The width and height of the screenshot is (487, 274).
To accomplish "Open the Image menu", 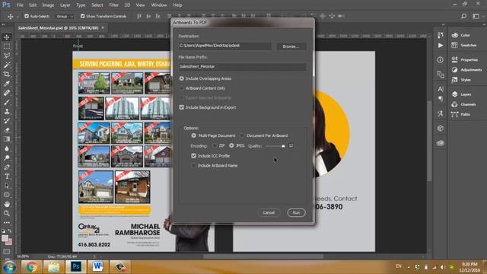I will point(48,5).
